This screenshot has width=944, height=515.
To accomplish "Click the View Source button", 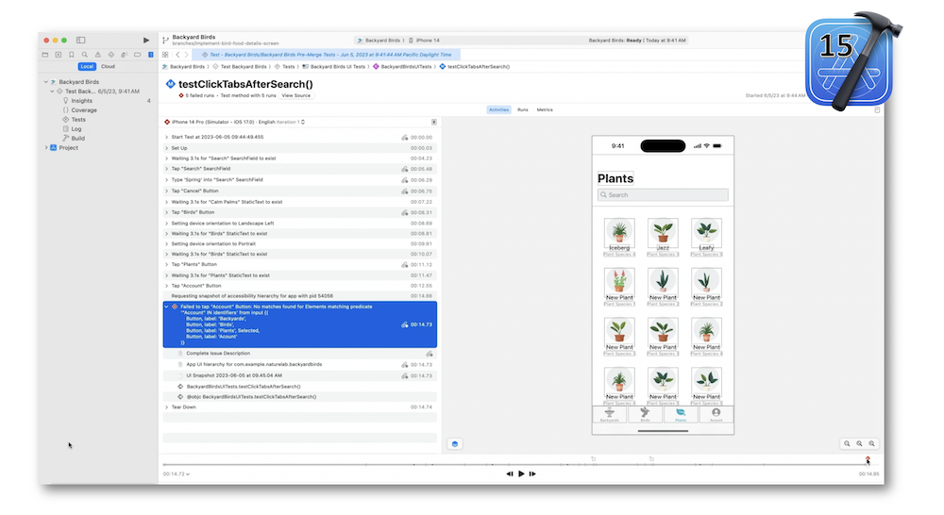I will [296, 95].
